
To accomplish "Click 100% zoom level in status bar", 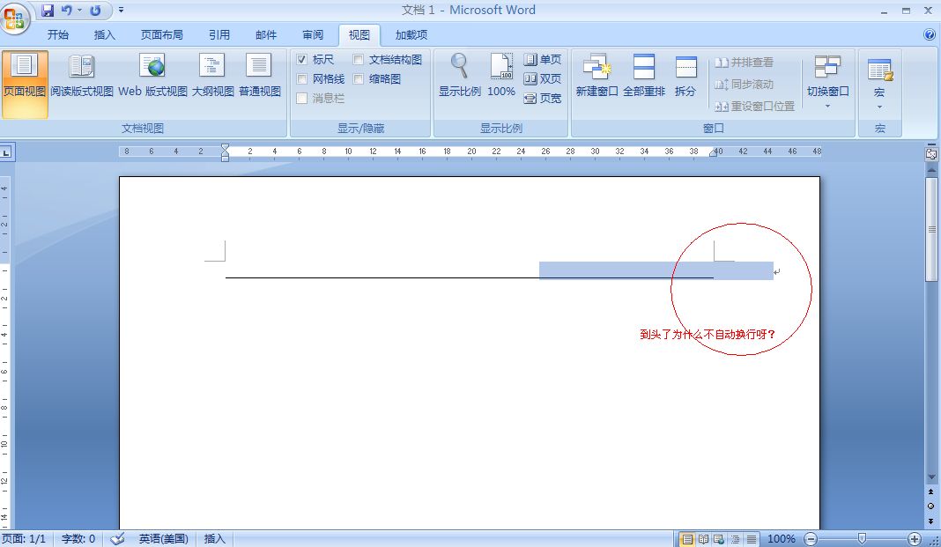I will click(782, 539).
